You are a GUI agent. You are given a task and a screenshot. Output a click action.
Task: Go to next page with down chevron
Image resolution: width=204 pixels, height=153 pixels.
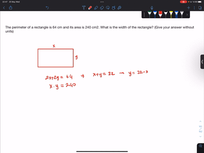[x=200, y=136]
